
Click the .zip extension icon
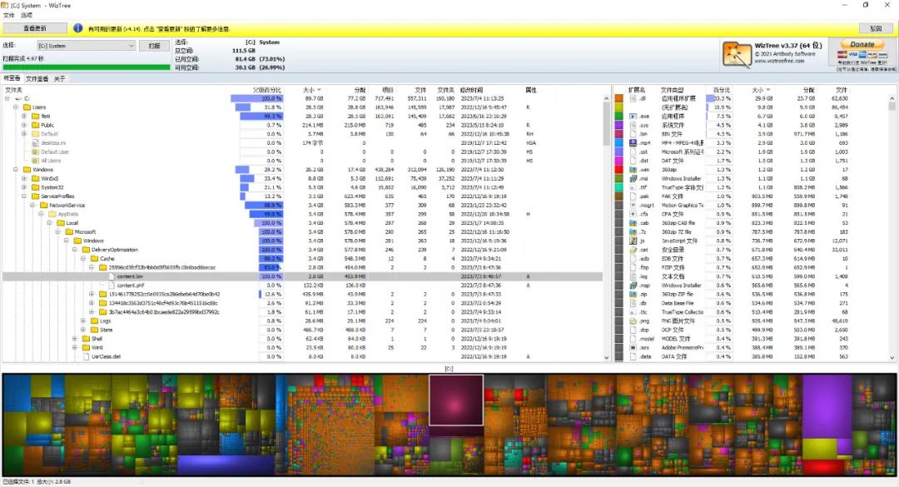tap(633, 294)
